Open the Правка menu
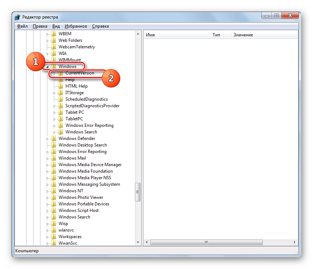Image resolution: width=313 pixels, height=269 pixels. point(40,26)
